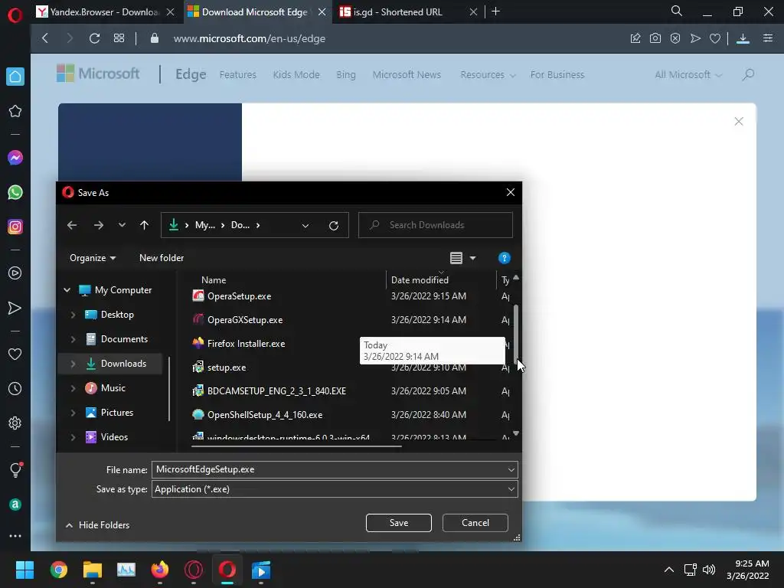The width and height of the screenshot is (784, 588).
Task: Open the Organize dropdown menu
Action: [x=93, y=258]
